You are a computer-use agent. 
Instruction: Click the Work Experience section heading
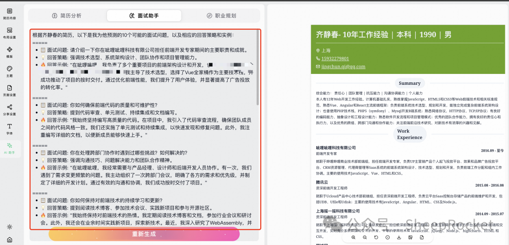tap(410, 134)
